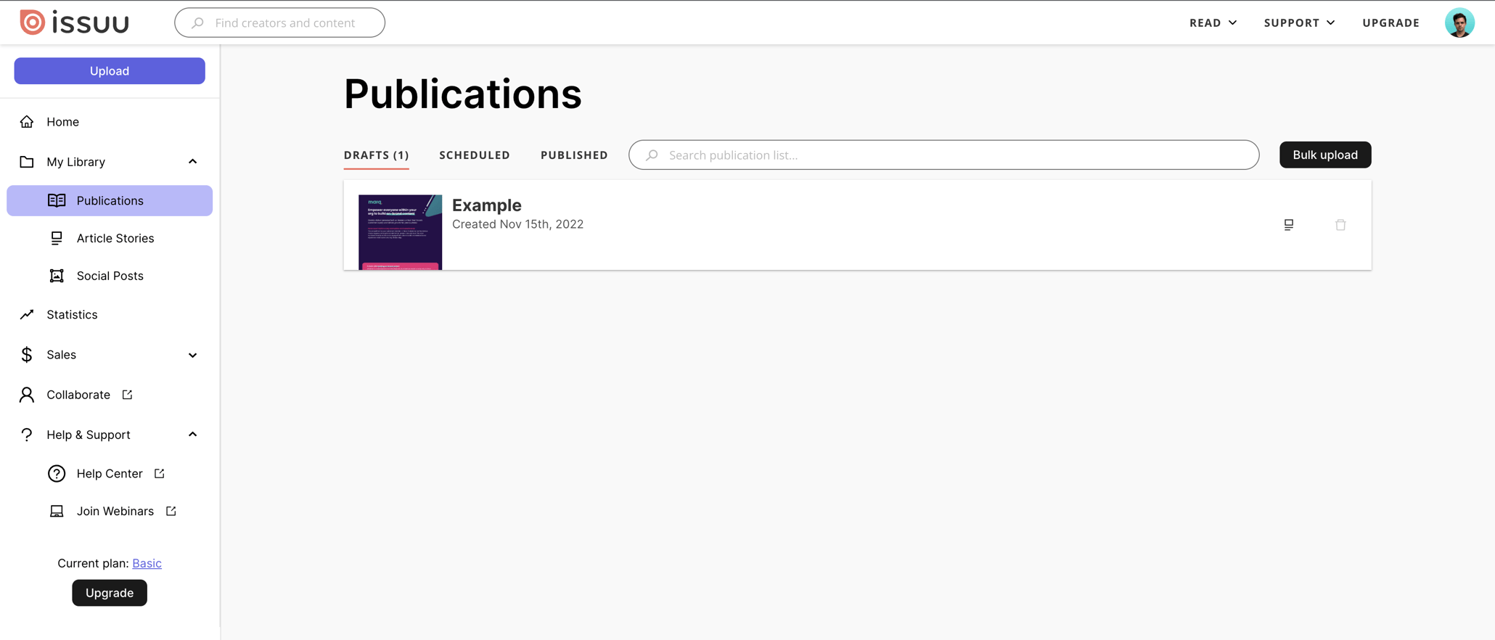1495x640 pixels.
Task: Open the user profile avatar
Action: 1459,22
